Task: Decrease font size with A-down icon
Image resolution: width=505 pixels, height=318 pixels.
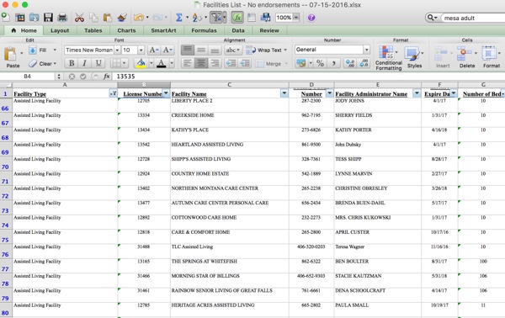Action: [167, 50]
